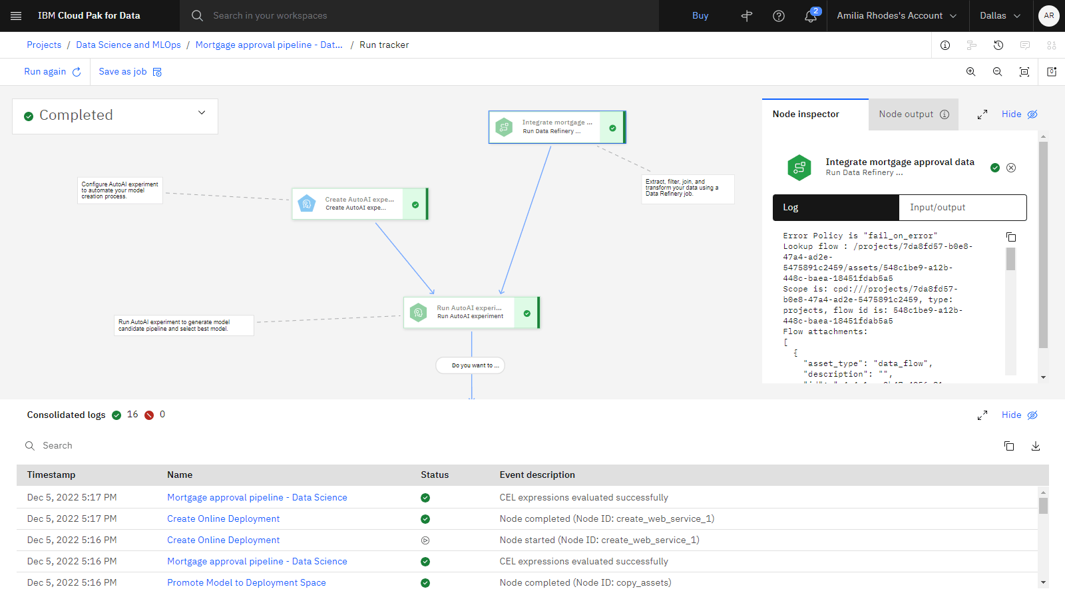The height and width of the screenshot is (599, 1065).
Task: Click Run again button
Action: [x=52, y=72]
